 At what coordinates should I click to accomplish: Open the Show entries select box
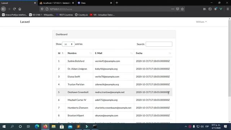tap(68, 44)
